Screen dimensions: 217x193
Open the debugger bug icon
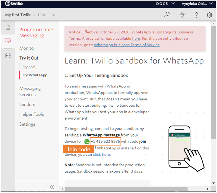coord(182,15)
